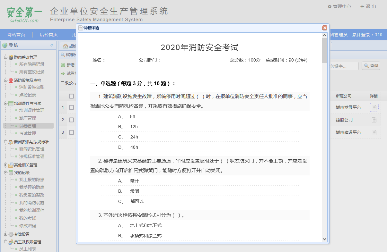Collapse the 消防设施及点检 tree node
387x252 pixels.
[5, 80]
